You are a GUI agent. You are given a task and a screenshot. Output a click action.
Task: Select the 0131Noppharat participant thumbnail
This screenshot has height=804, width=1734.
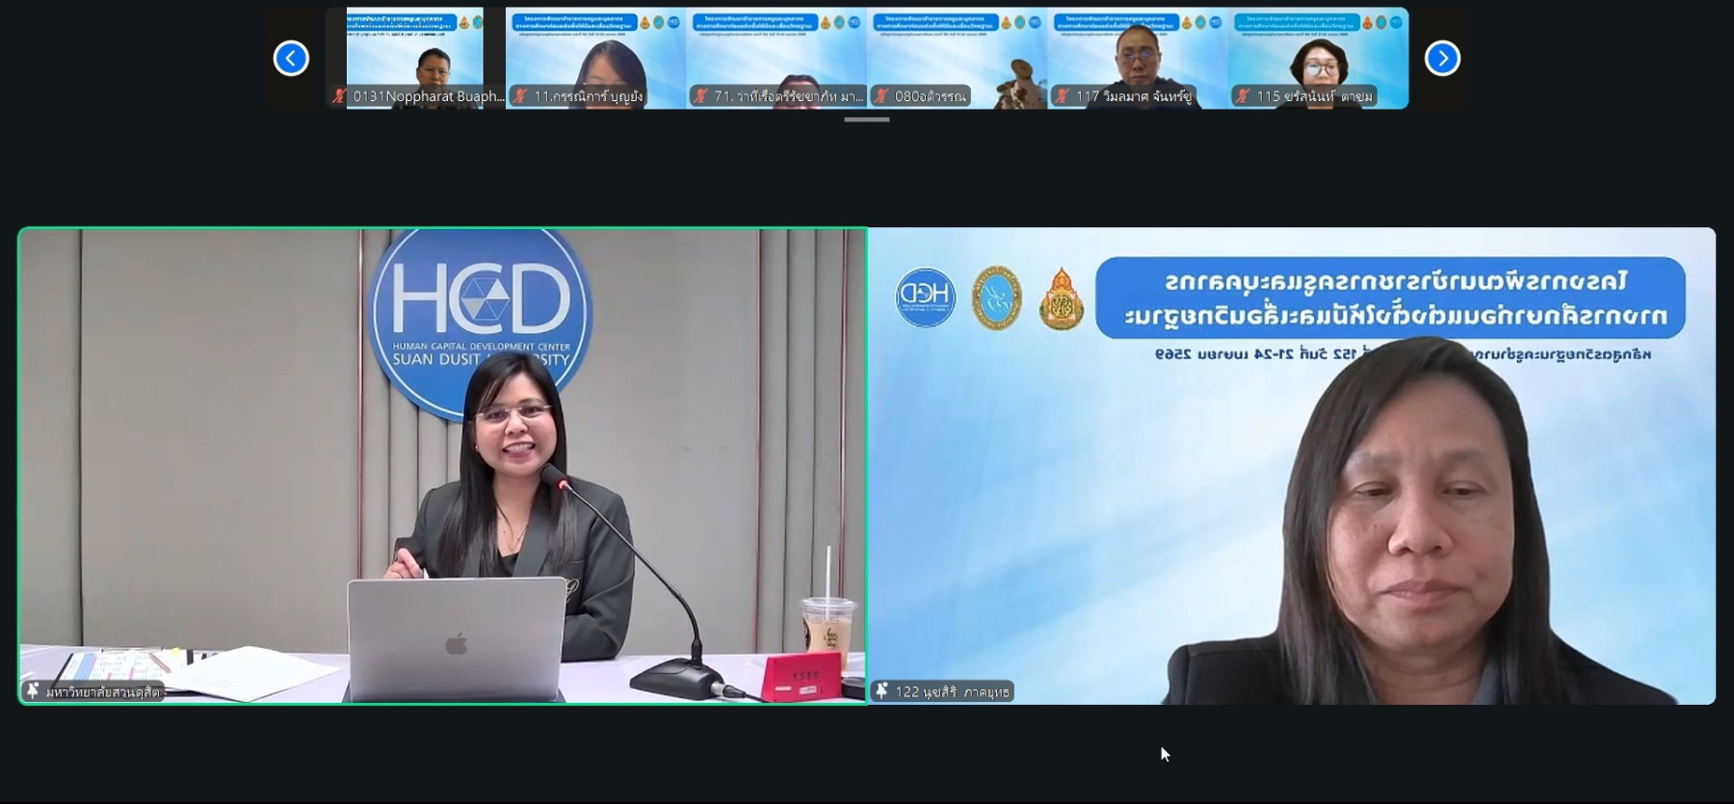[x=415, y=53]
